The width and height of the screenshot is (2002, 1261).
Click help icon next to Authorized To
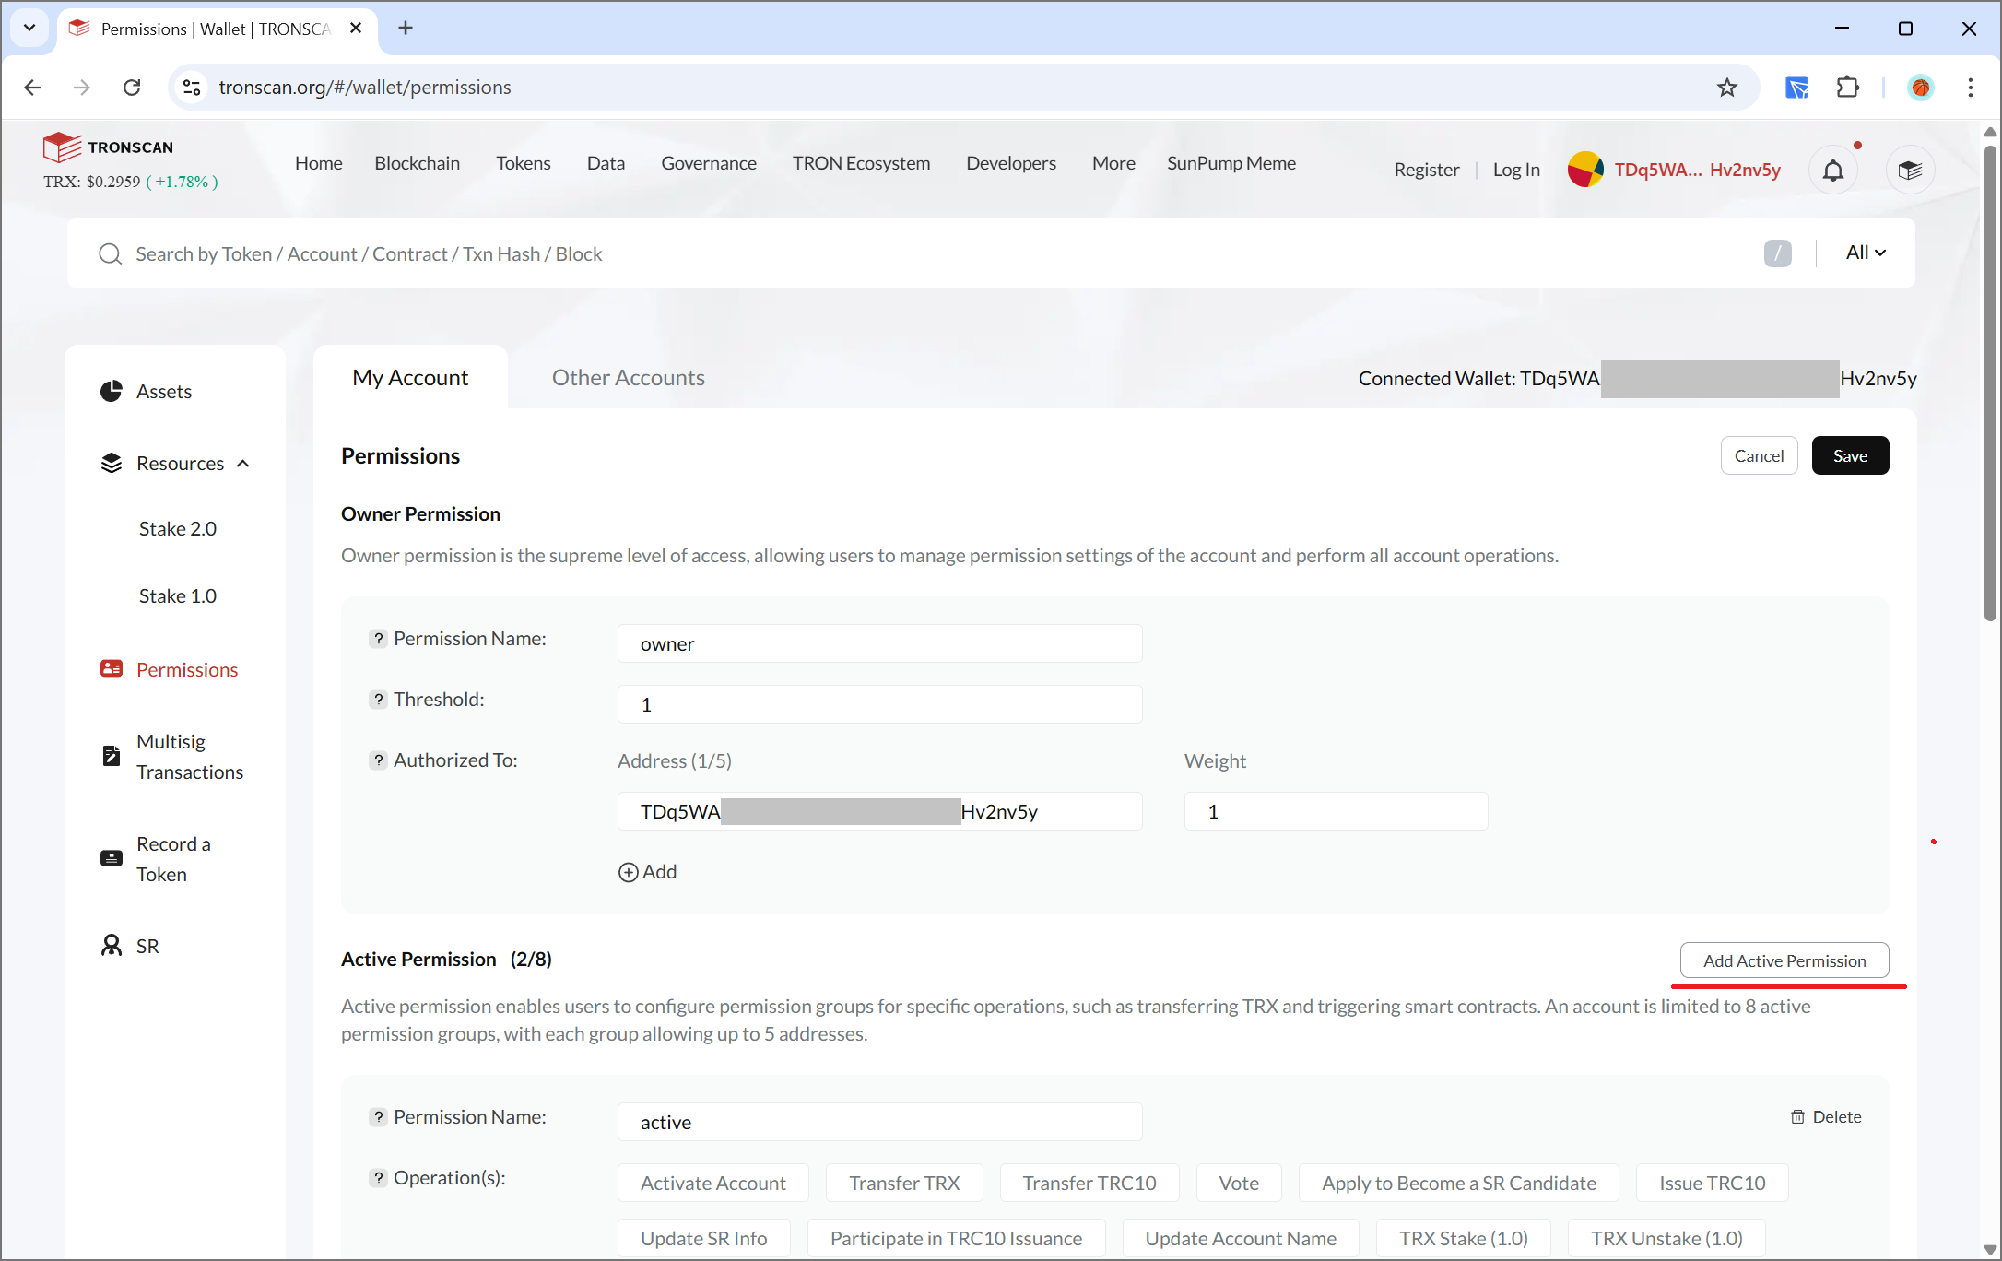378,760
